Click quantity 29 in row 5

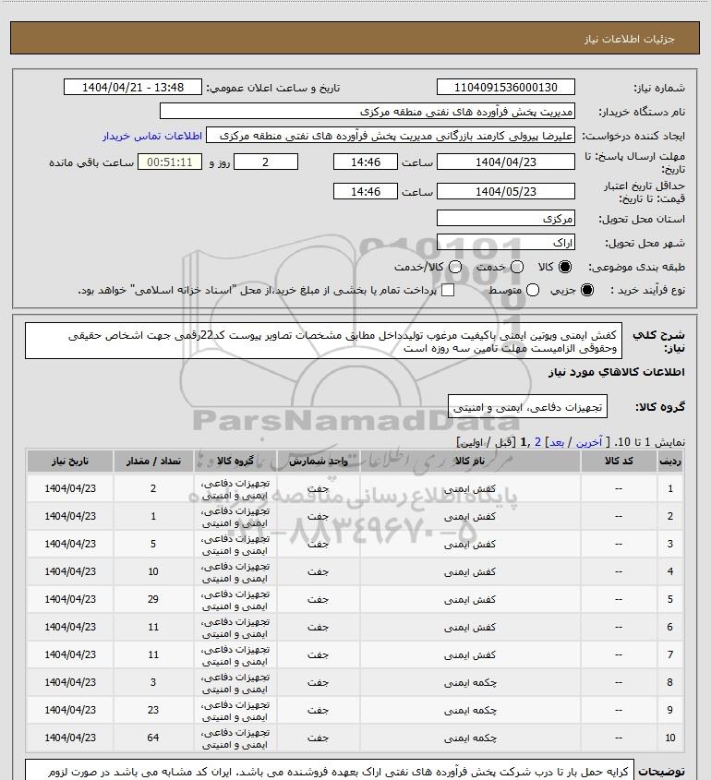click(153, 599)
